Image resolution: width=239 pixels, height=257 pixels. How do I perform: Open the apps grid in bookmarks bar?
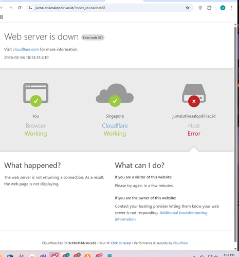coord(2,17)
